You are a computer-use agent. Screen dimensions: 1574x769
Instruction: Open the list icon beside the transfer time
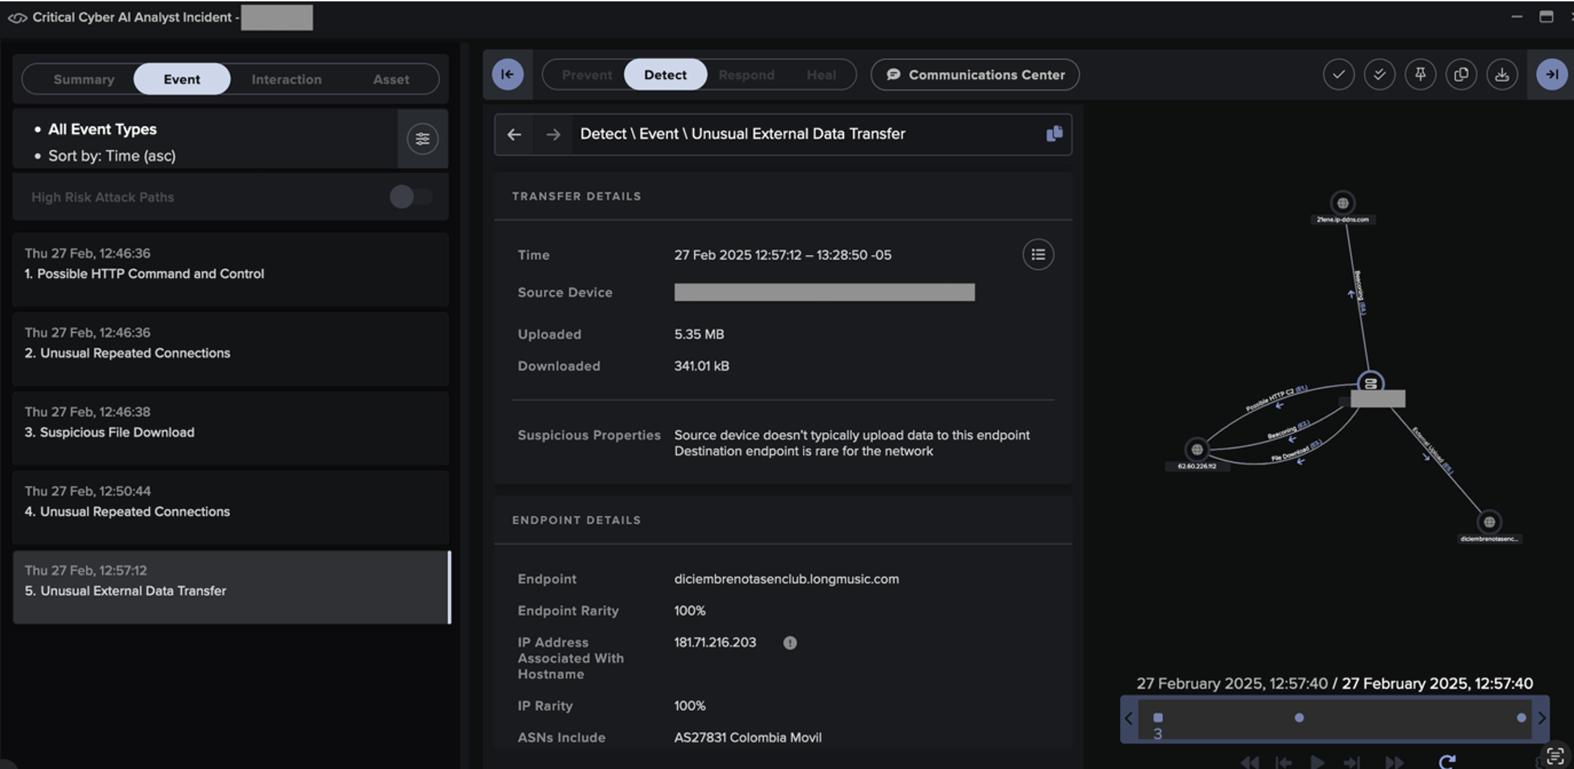1038,254
